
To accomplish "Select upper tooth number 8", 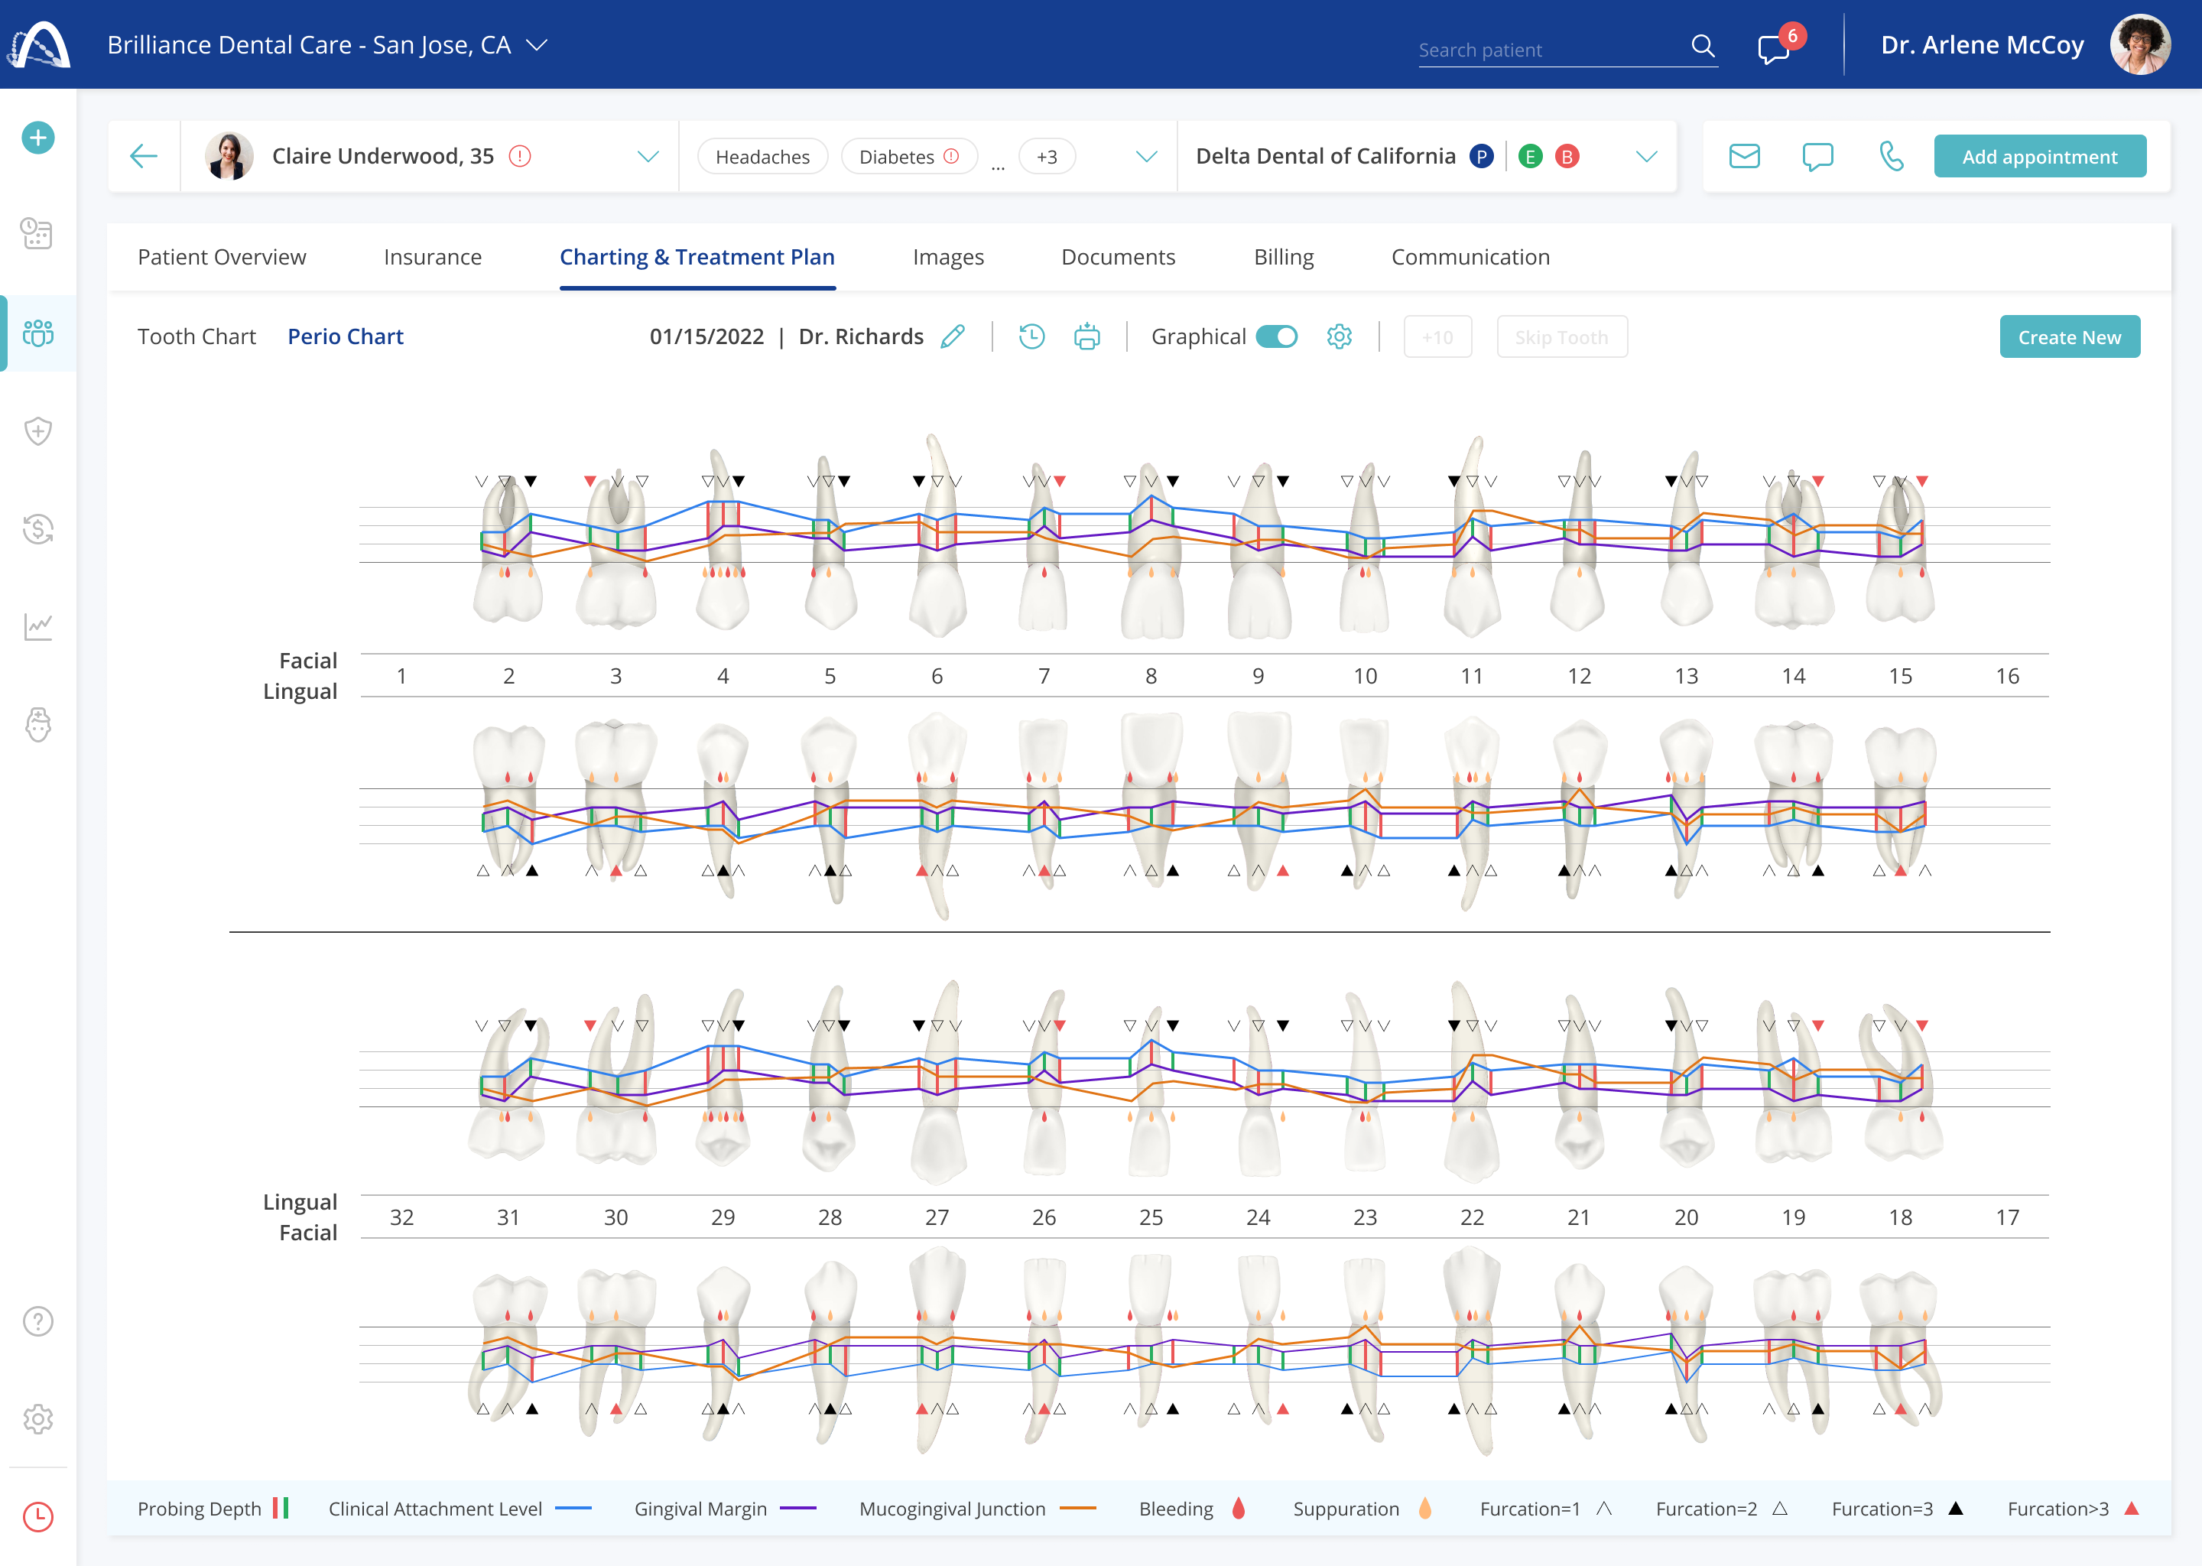I will coord(1151,676).
